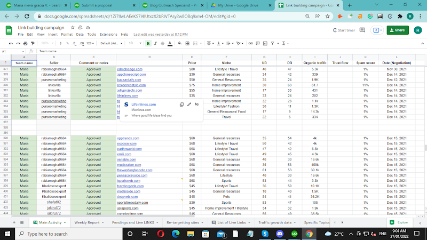Image resolution: width=427 pixels, height=240 pixels.
Task: Open the number format 123 dropdown
Action: 91,43
